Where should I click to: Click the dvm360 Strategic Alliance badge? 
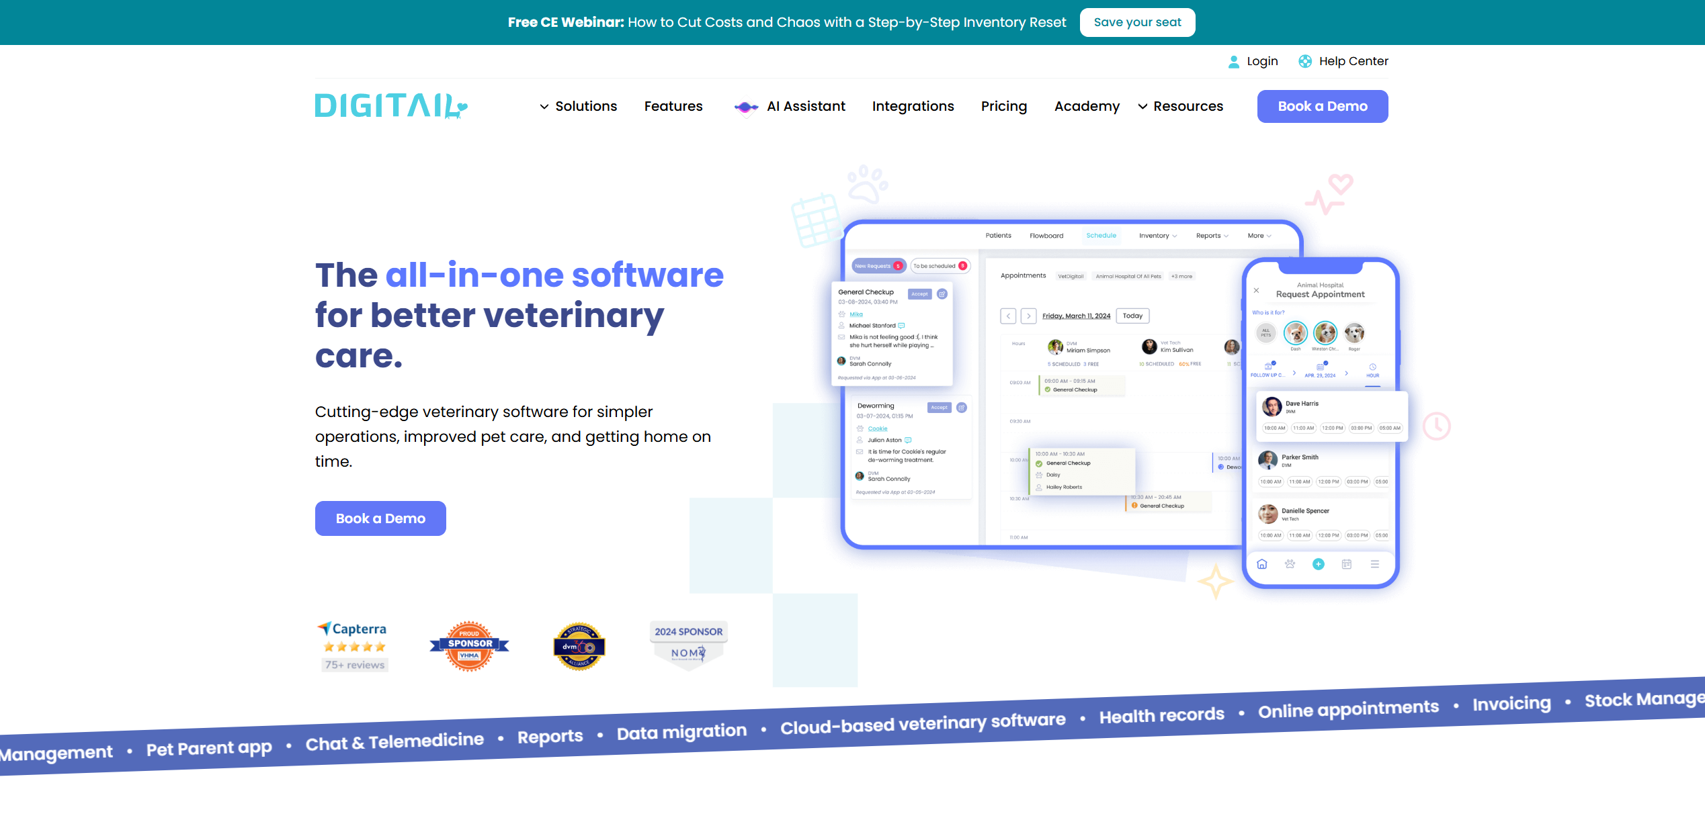click(x=579, y=647)
